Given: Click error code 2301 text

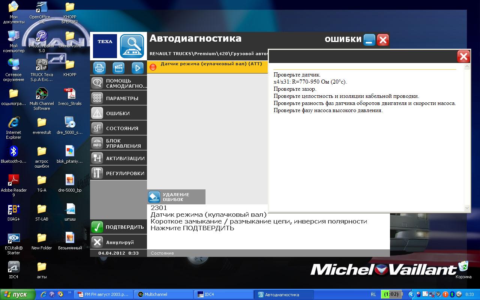Looking at the screenshot, I should (x=159, y=208).
